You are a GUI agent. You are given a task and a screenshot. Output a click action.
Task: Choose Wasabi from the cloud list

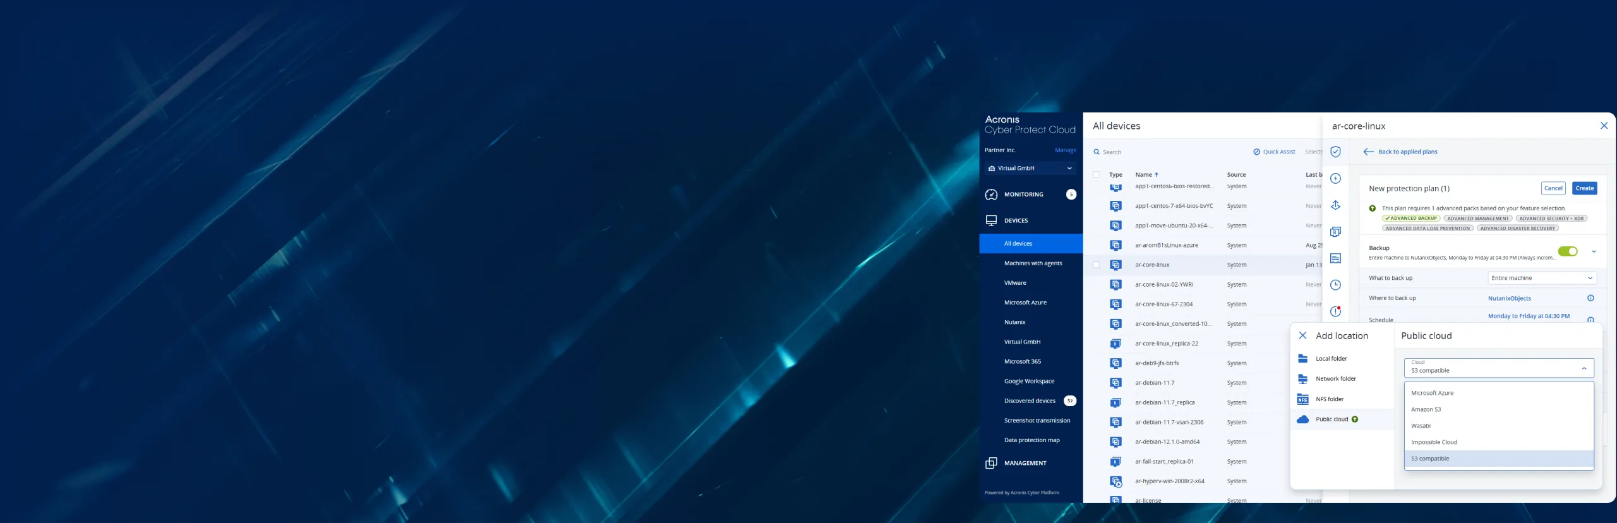(1421, 426)
